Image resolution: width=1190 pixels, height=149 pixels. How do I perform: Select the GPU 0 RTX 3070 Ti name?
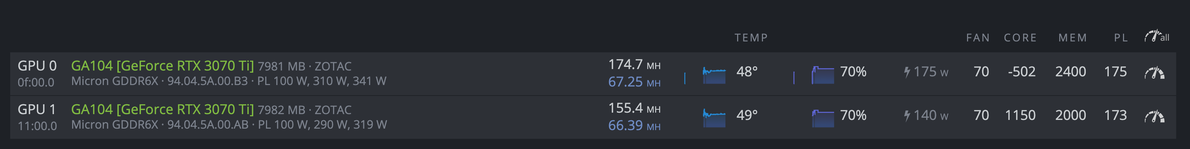162,66
